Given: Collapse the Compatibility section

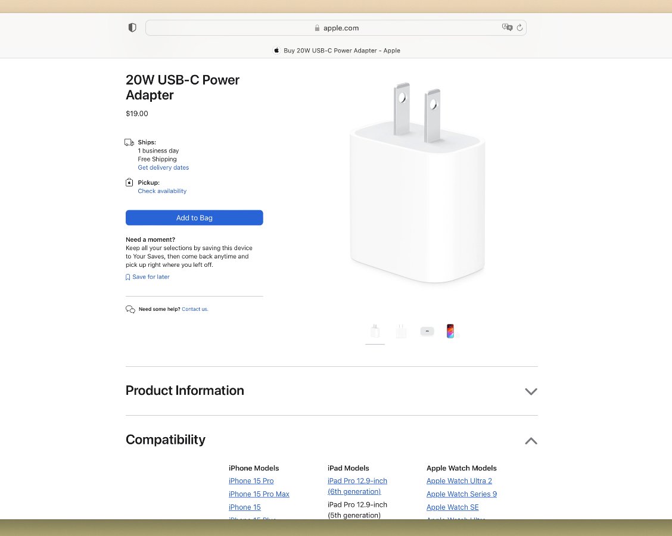Looking at the screenshot, I should coord(531,441).
